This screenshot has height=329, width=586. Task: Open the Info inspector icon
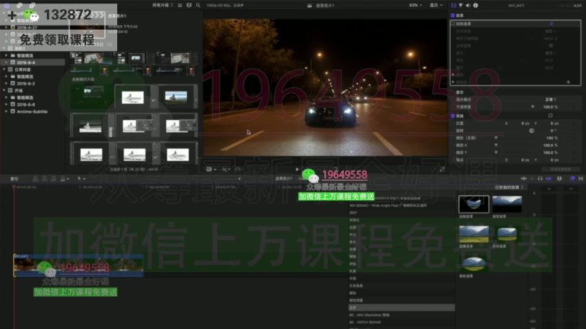click(476, 6)
